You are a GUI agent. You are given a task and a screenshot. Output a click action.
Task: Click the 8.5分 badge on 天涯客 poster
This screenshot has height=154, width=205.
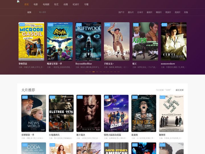pos(136,25)
